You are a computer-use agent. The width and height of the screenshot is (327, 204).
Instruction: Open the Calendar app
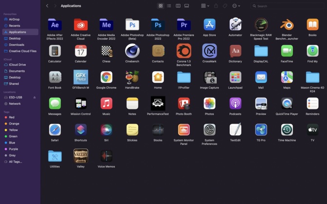pyautogui.click(x=81, y=51)
